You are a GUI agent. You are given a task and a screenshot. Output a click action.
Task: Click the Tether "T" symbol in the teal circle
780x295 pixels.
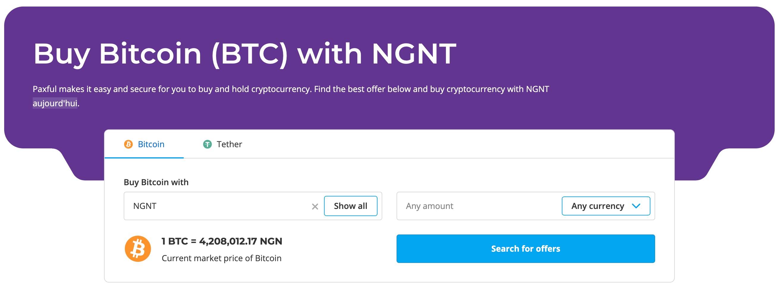(x=207, y=144)
